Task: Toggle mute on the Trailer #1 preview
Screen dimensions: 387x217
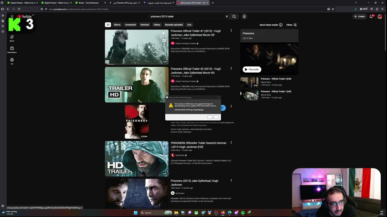Action: 164,33
